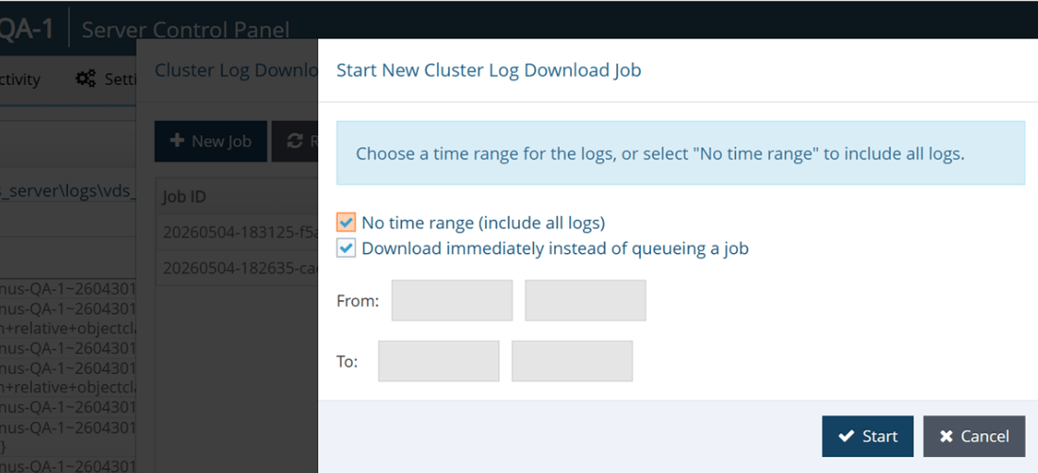Select the To time field
The width and height of the screenshot is (1038, 473).
pos(572,361)
